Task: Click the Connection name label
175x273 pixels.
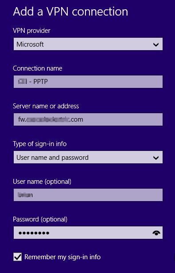Action: pyautogui.click(x=38, y=68)
